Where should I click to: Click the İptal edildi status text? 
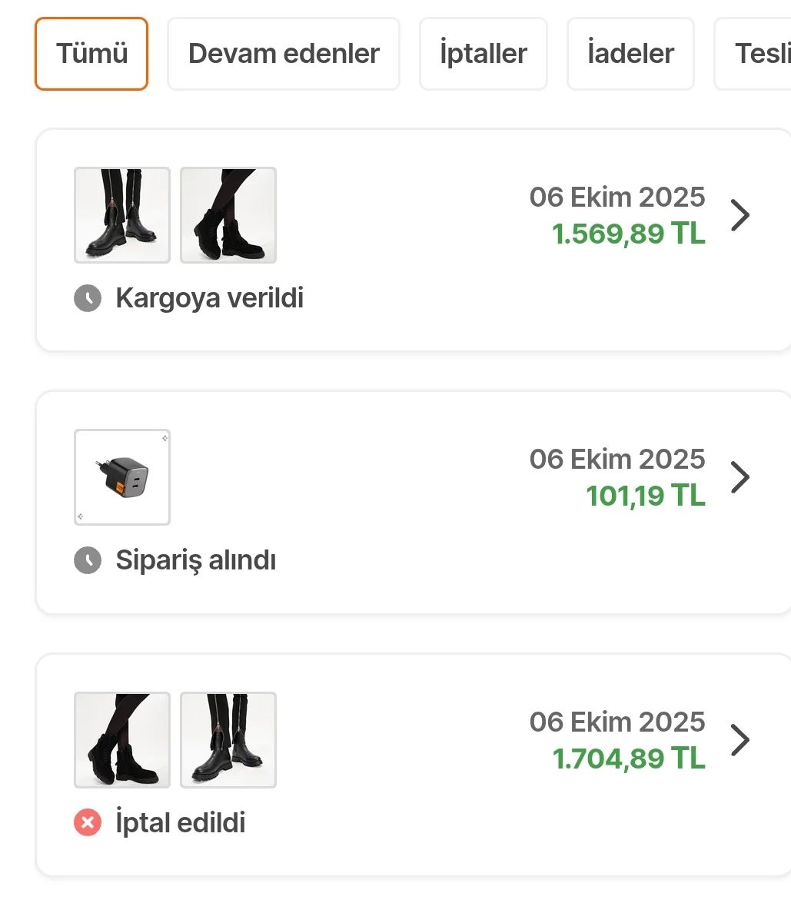click(180, 824)
